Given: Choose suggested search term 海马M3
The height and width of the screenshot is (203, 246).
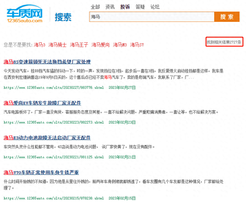Looking at the screenshot, I should 120,45.
